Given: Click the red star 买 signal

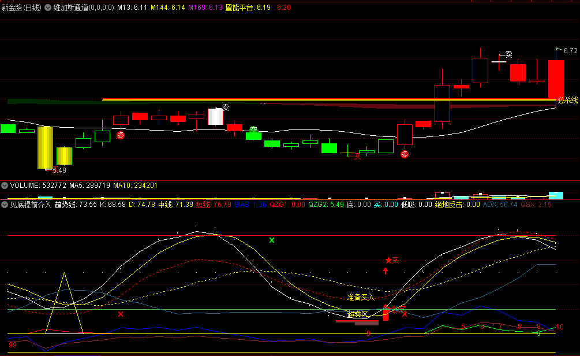Looking at the screenshot, I should [x=392, y=261].
